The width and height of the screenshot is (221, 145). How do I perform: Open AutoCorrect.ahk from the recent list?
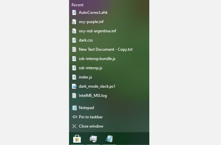click(109, 13)
